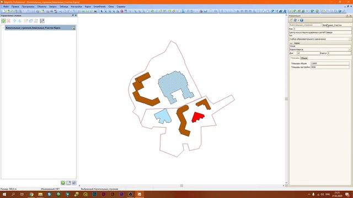Viewport: 353px width, 198px height.
Task: Open the SmartPanels menu
Action: 99,7
